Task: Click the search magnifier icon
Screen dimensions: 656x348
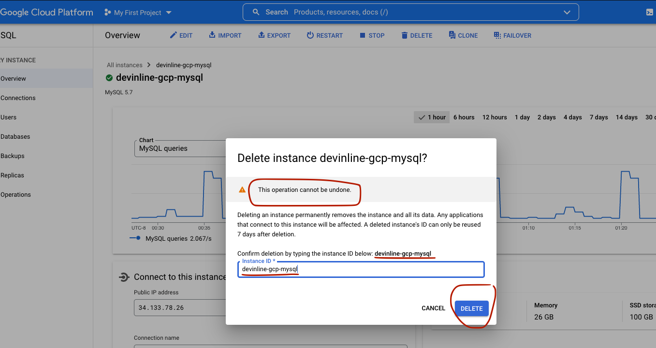Action: click(x=256, y=12)
